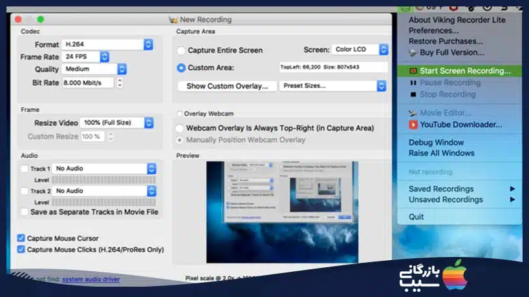Select Webcam Overlay Is Always Top-Right radio
This screenshot has height=297, width=529.
180,128
